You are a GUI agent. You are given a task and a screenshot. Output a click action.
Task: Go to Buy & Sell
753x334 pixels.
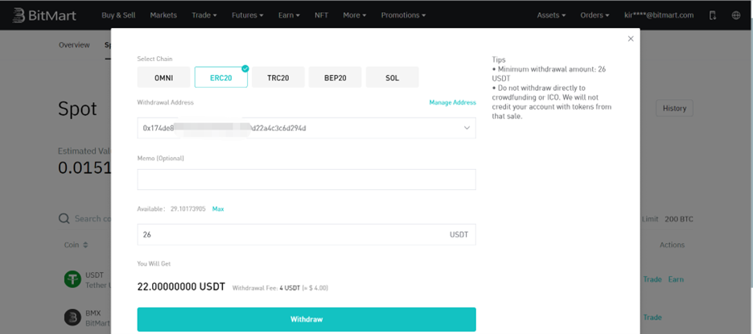point(118,15)
